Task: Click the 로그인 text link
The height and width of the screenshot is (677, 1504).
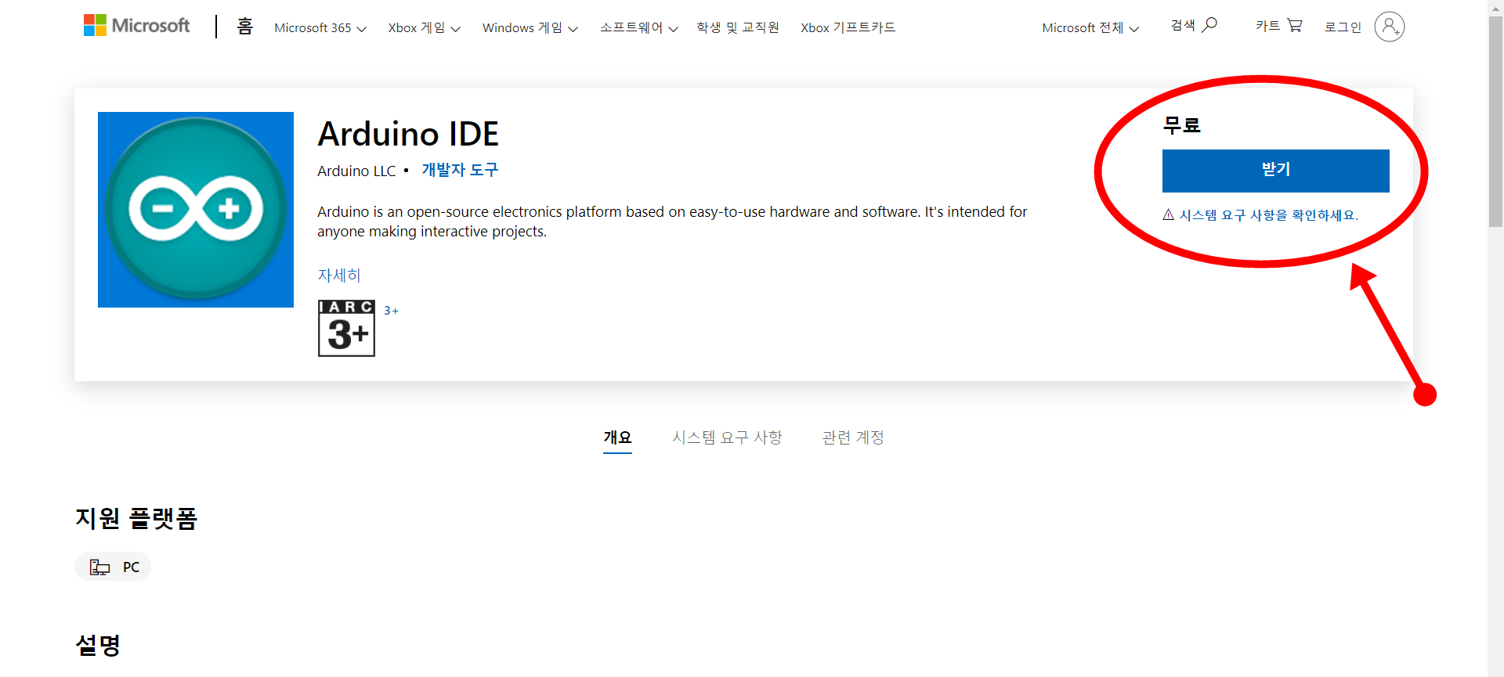Action: point(1343,27)
